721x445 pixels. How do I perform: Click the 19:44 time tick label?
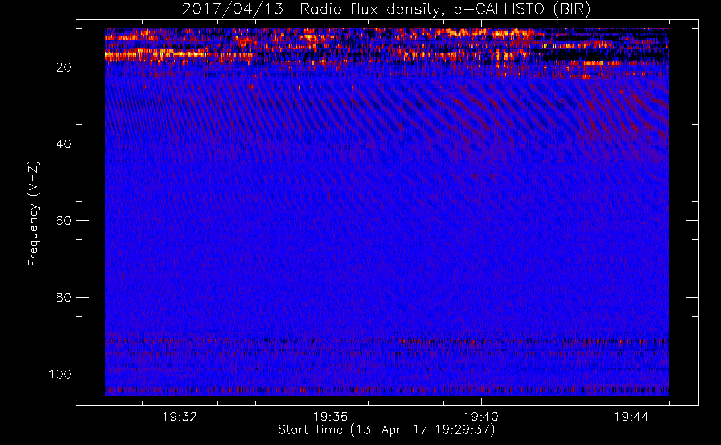click(x=632, y=417)
